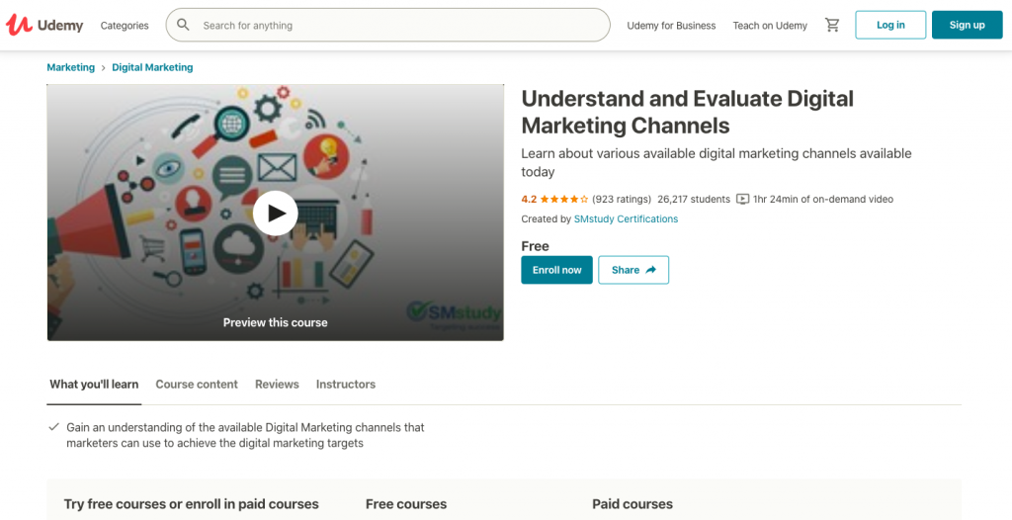Viewport: 1012px width, 520px height.
Task: Click the 'Try free courses or enroll' heading
Action: pyautogui.click(x=191, y=504)
